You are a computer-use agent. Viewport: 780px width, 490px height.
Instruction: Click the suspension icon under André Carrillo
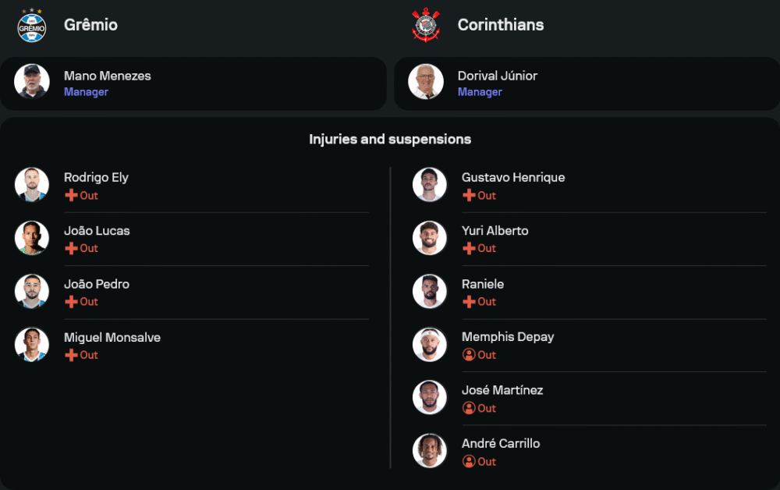pyautogui.click(x=469, y=461)
